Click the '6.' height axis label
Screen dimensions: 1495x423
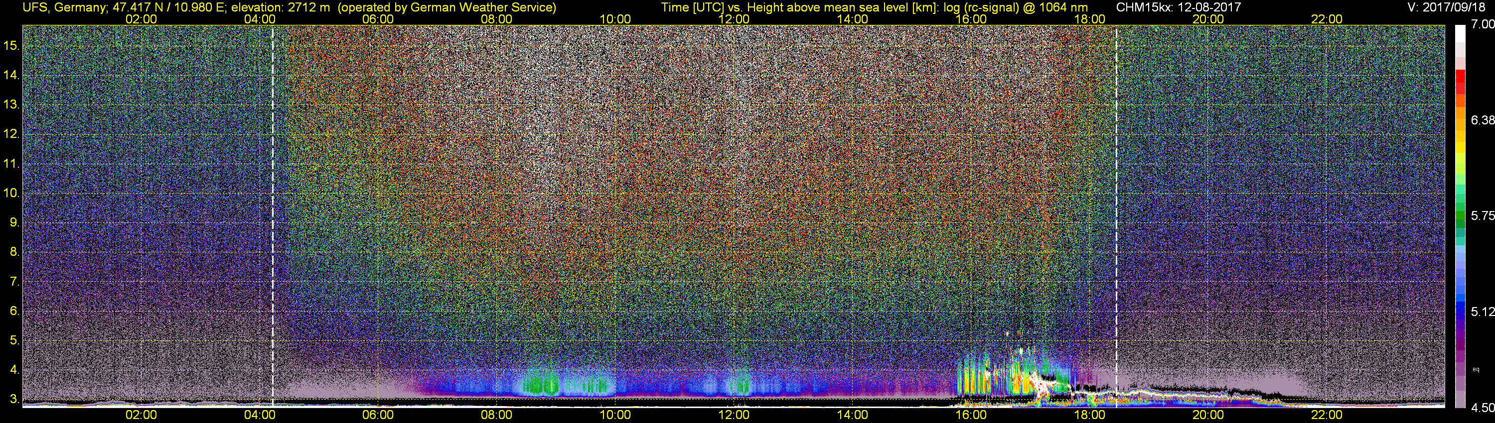tap(15, 311)
